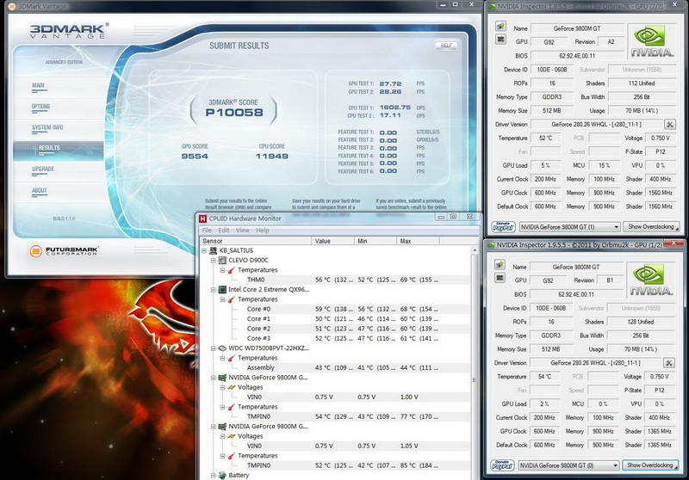Screen dimensions: 689x480
Task: Click the Battery icon in the sensor tree
Action: (222, 476)
